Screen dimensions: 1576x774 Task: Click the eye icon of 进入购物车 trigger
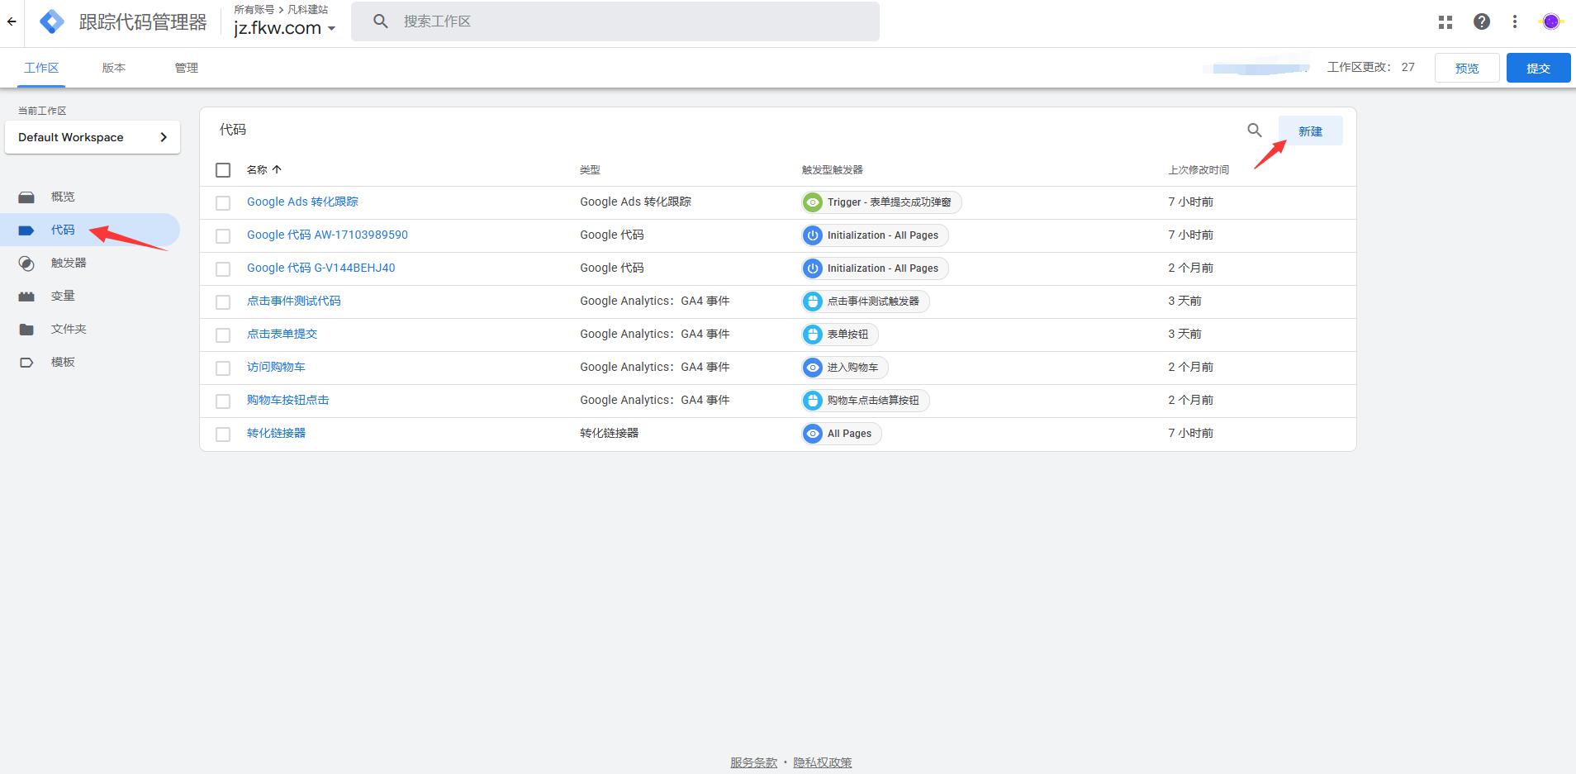pos(813,368)
